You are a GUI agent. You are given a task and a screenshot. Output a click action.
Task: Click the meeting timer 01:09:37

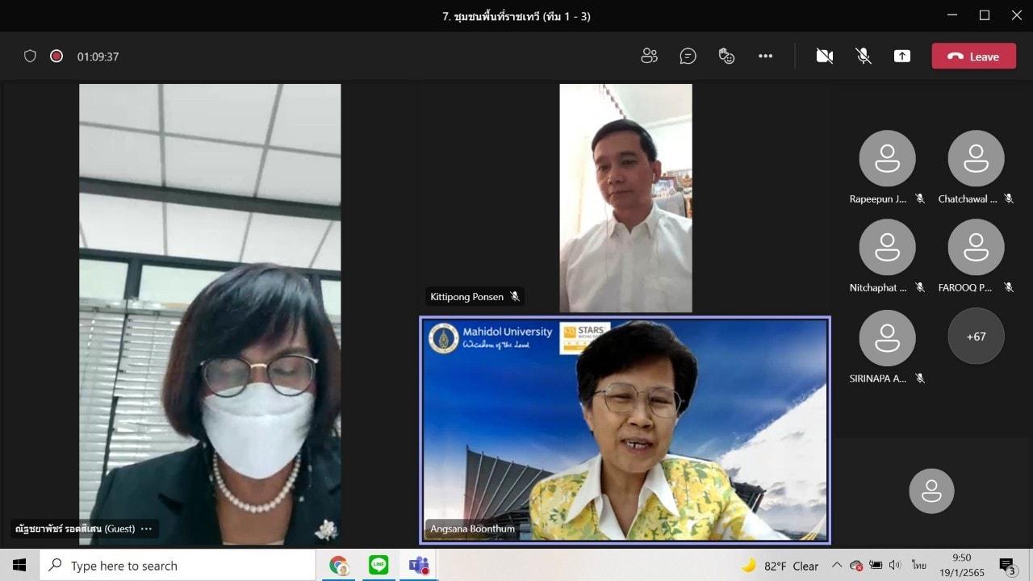tap(98, 56)
